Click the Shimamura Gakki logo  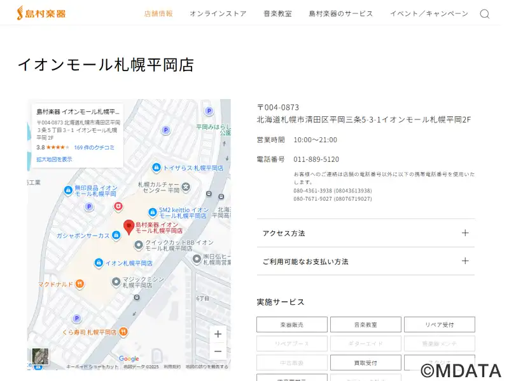point(41,13)
